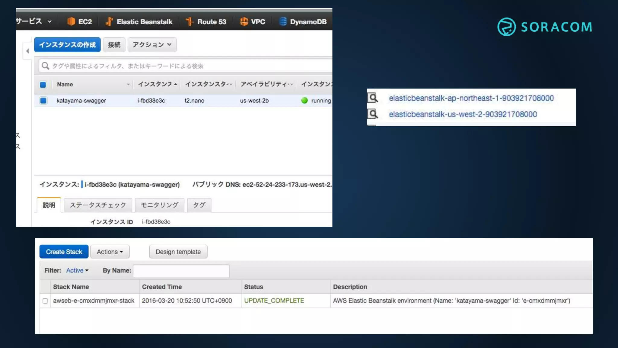Click the Route 53 shortcut icon
The width and height of the screenshot is (618, 348).
(190, 21)
